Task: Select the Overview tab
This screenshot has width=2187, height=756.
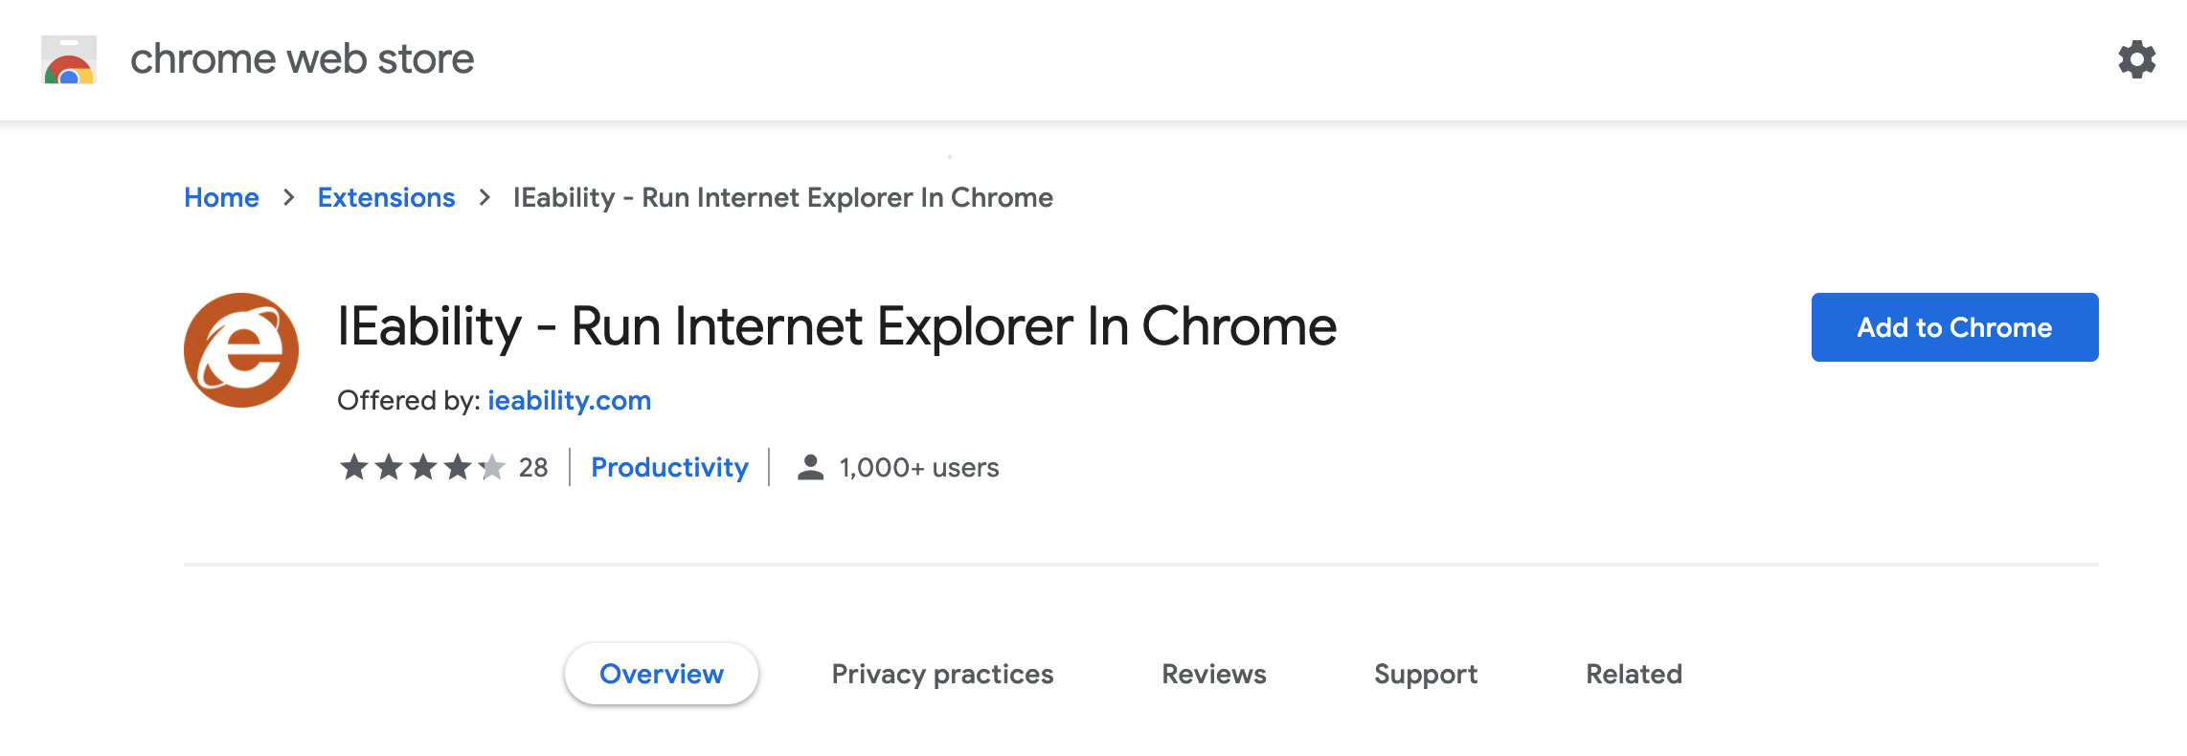Action: (662, 674)
